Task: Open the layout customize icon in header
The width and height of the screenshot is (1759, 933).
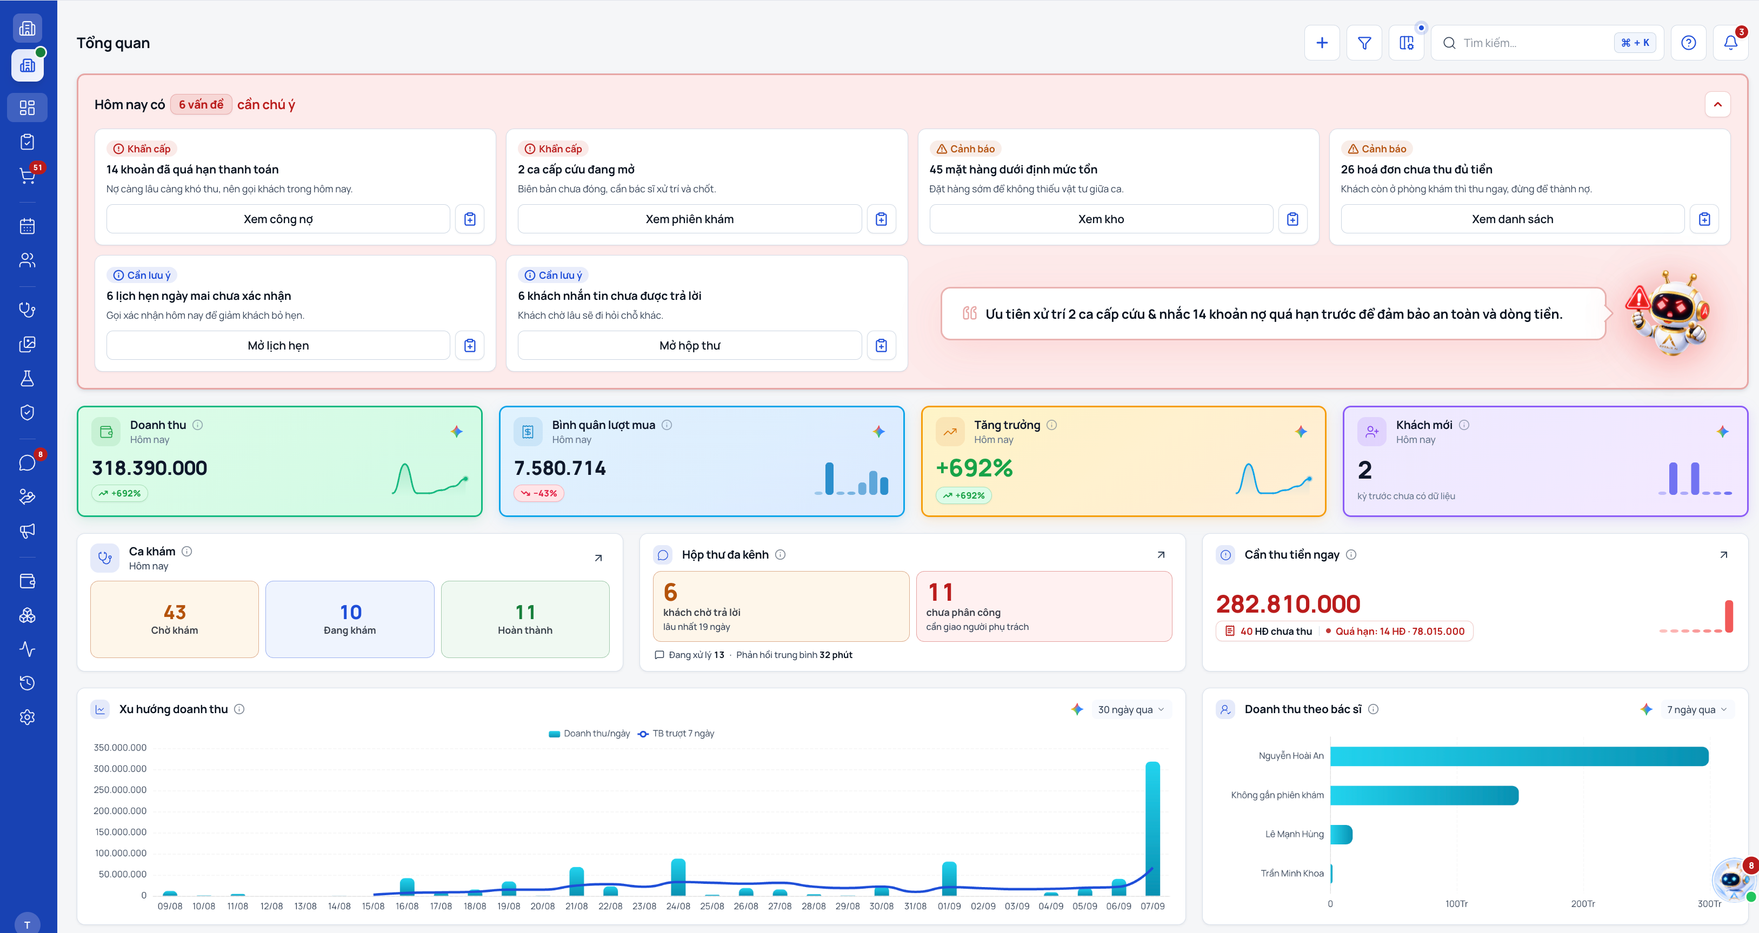Action: tap(1407, 43)
